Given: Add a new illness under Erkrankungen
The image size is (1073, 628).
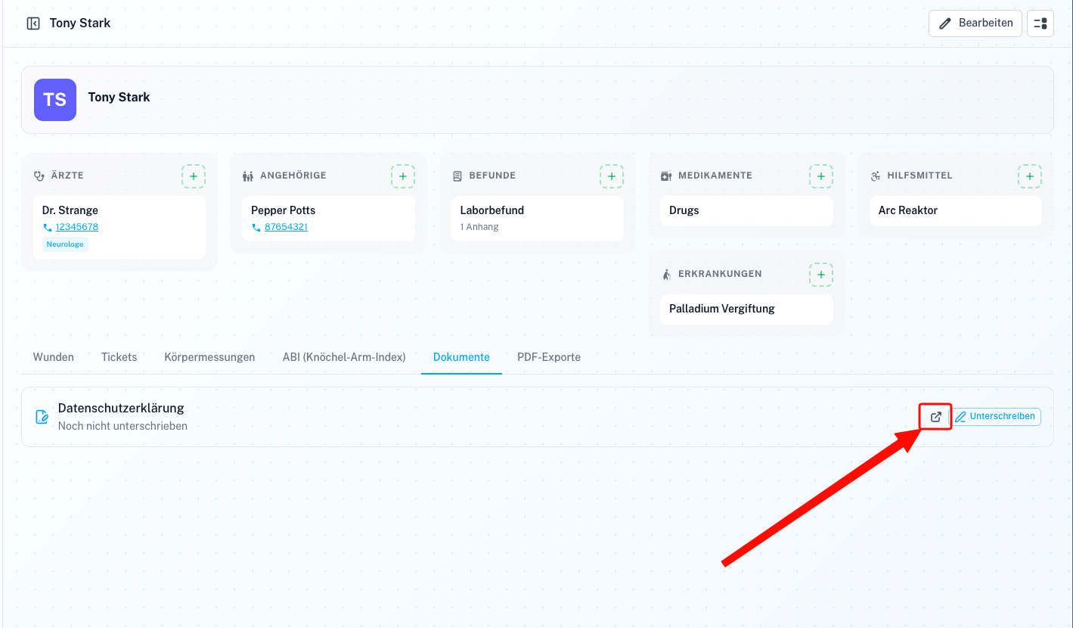Looking at the screenshot, I should coord(821,275).
